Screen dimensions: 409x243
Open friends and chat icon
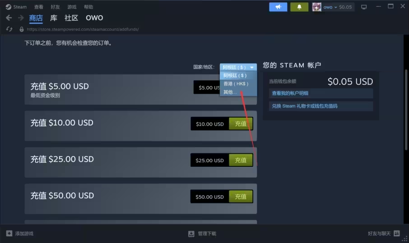coord(397,234)
